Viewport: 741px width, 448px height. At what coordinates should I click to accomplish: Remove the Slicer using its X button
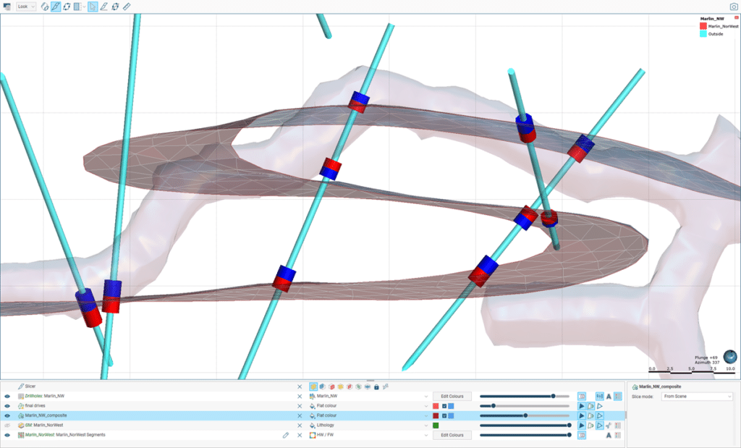(x=300, y=386)
